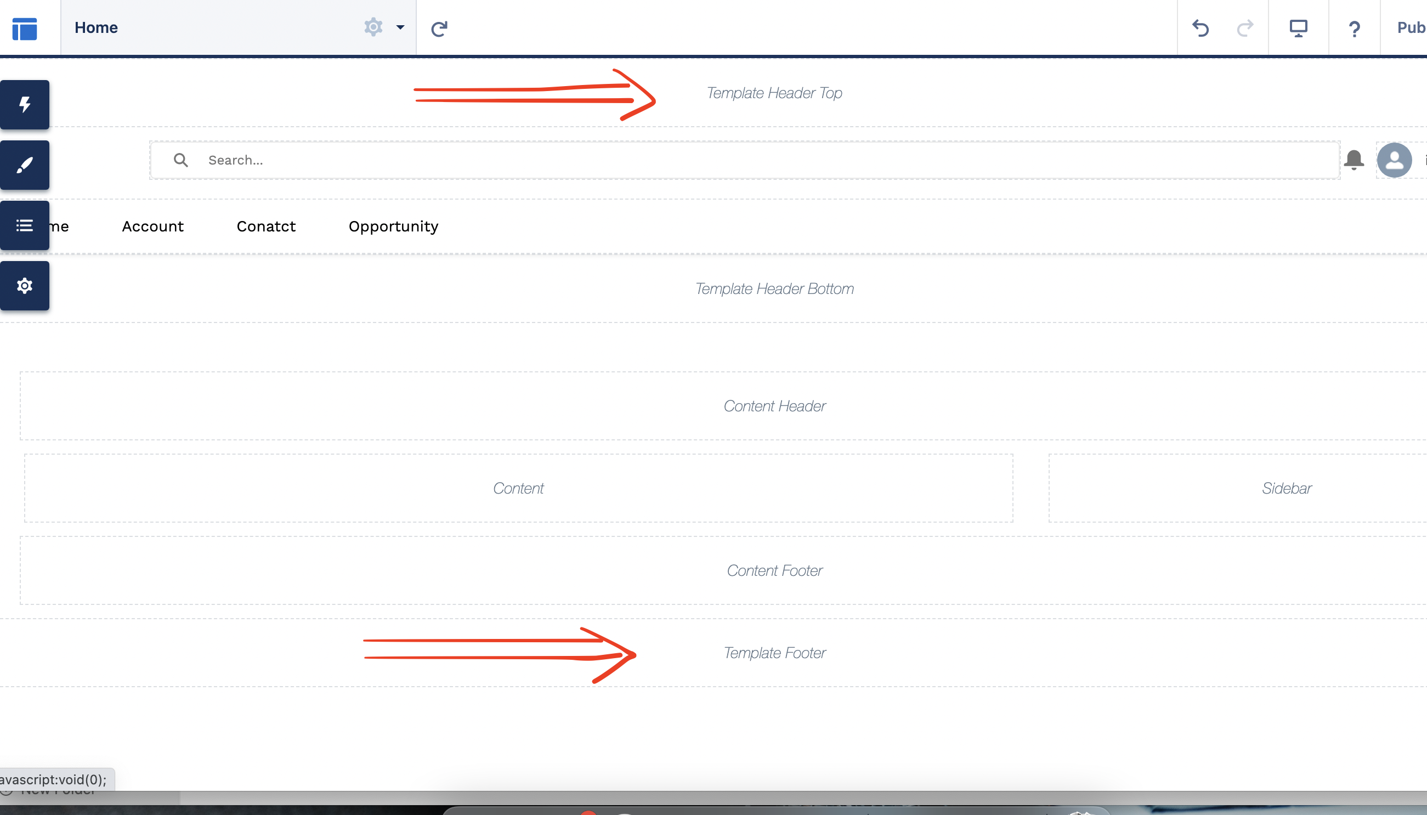
Task: Select the Account navigation tab
Action: coord(153,226)
